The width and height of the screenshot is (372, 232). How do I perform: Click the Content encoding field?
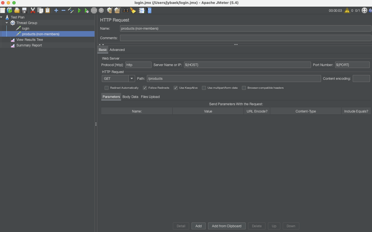pyautogui.click(x=361, y=79)
